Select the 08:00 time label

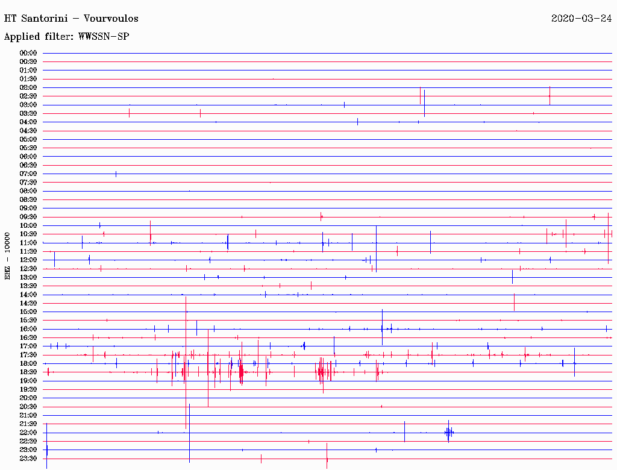pos(28,191)
